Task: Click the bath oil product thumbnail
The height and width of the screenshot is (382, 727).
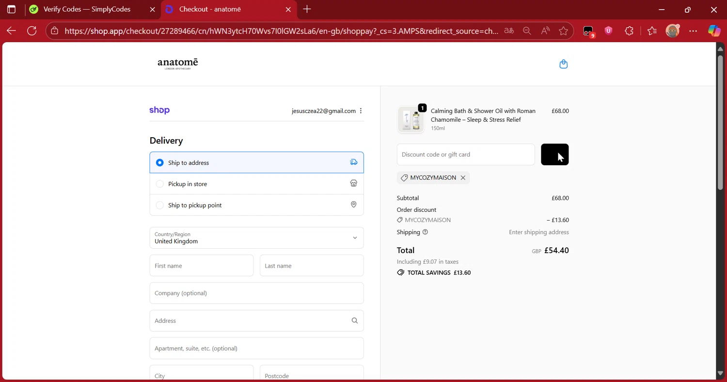Action: [x=411, y=119]
